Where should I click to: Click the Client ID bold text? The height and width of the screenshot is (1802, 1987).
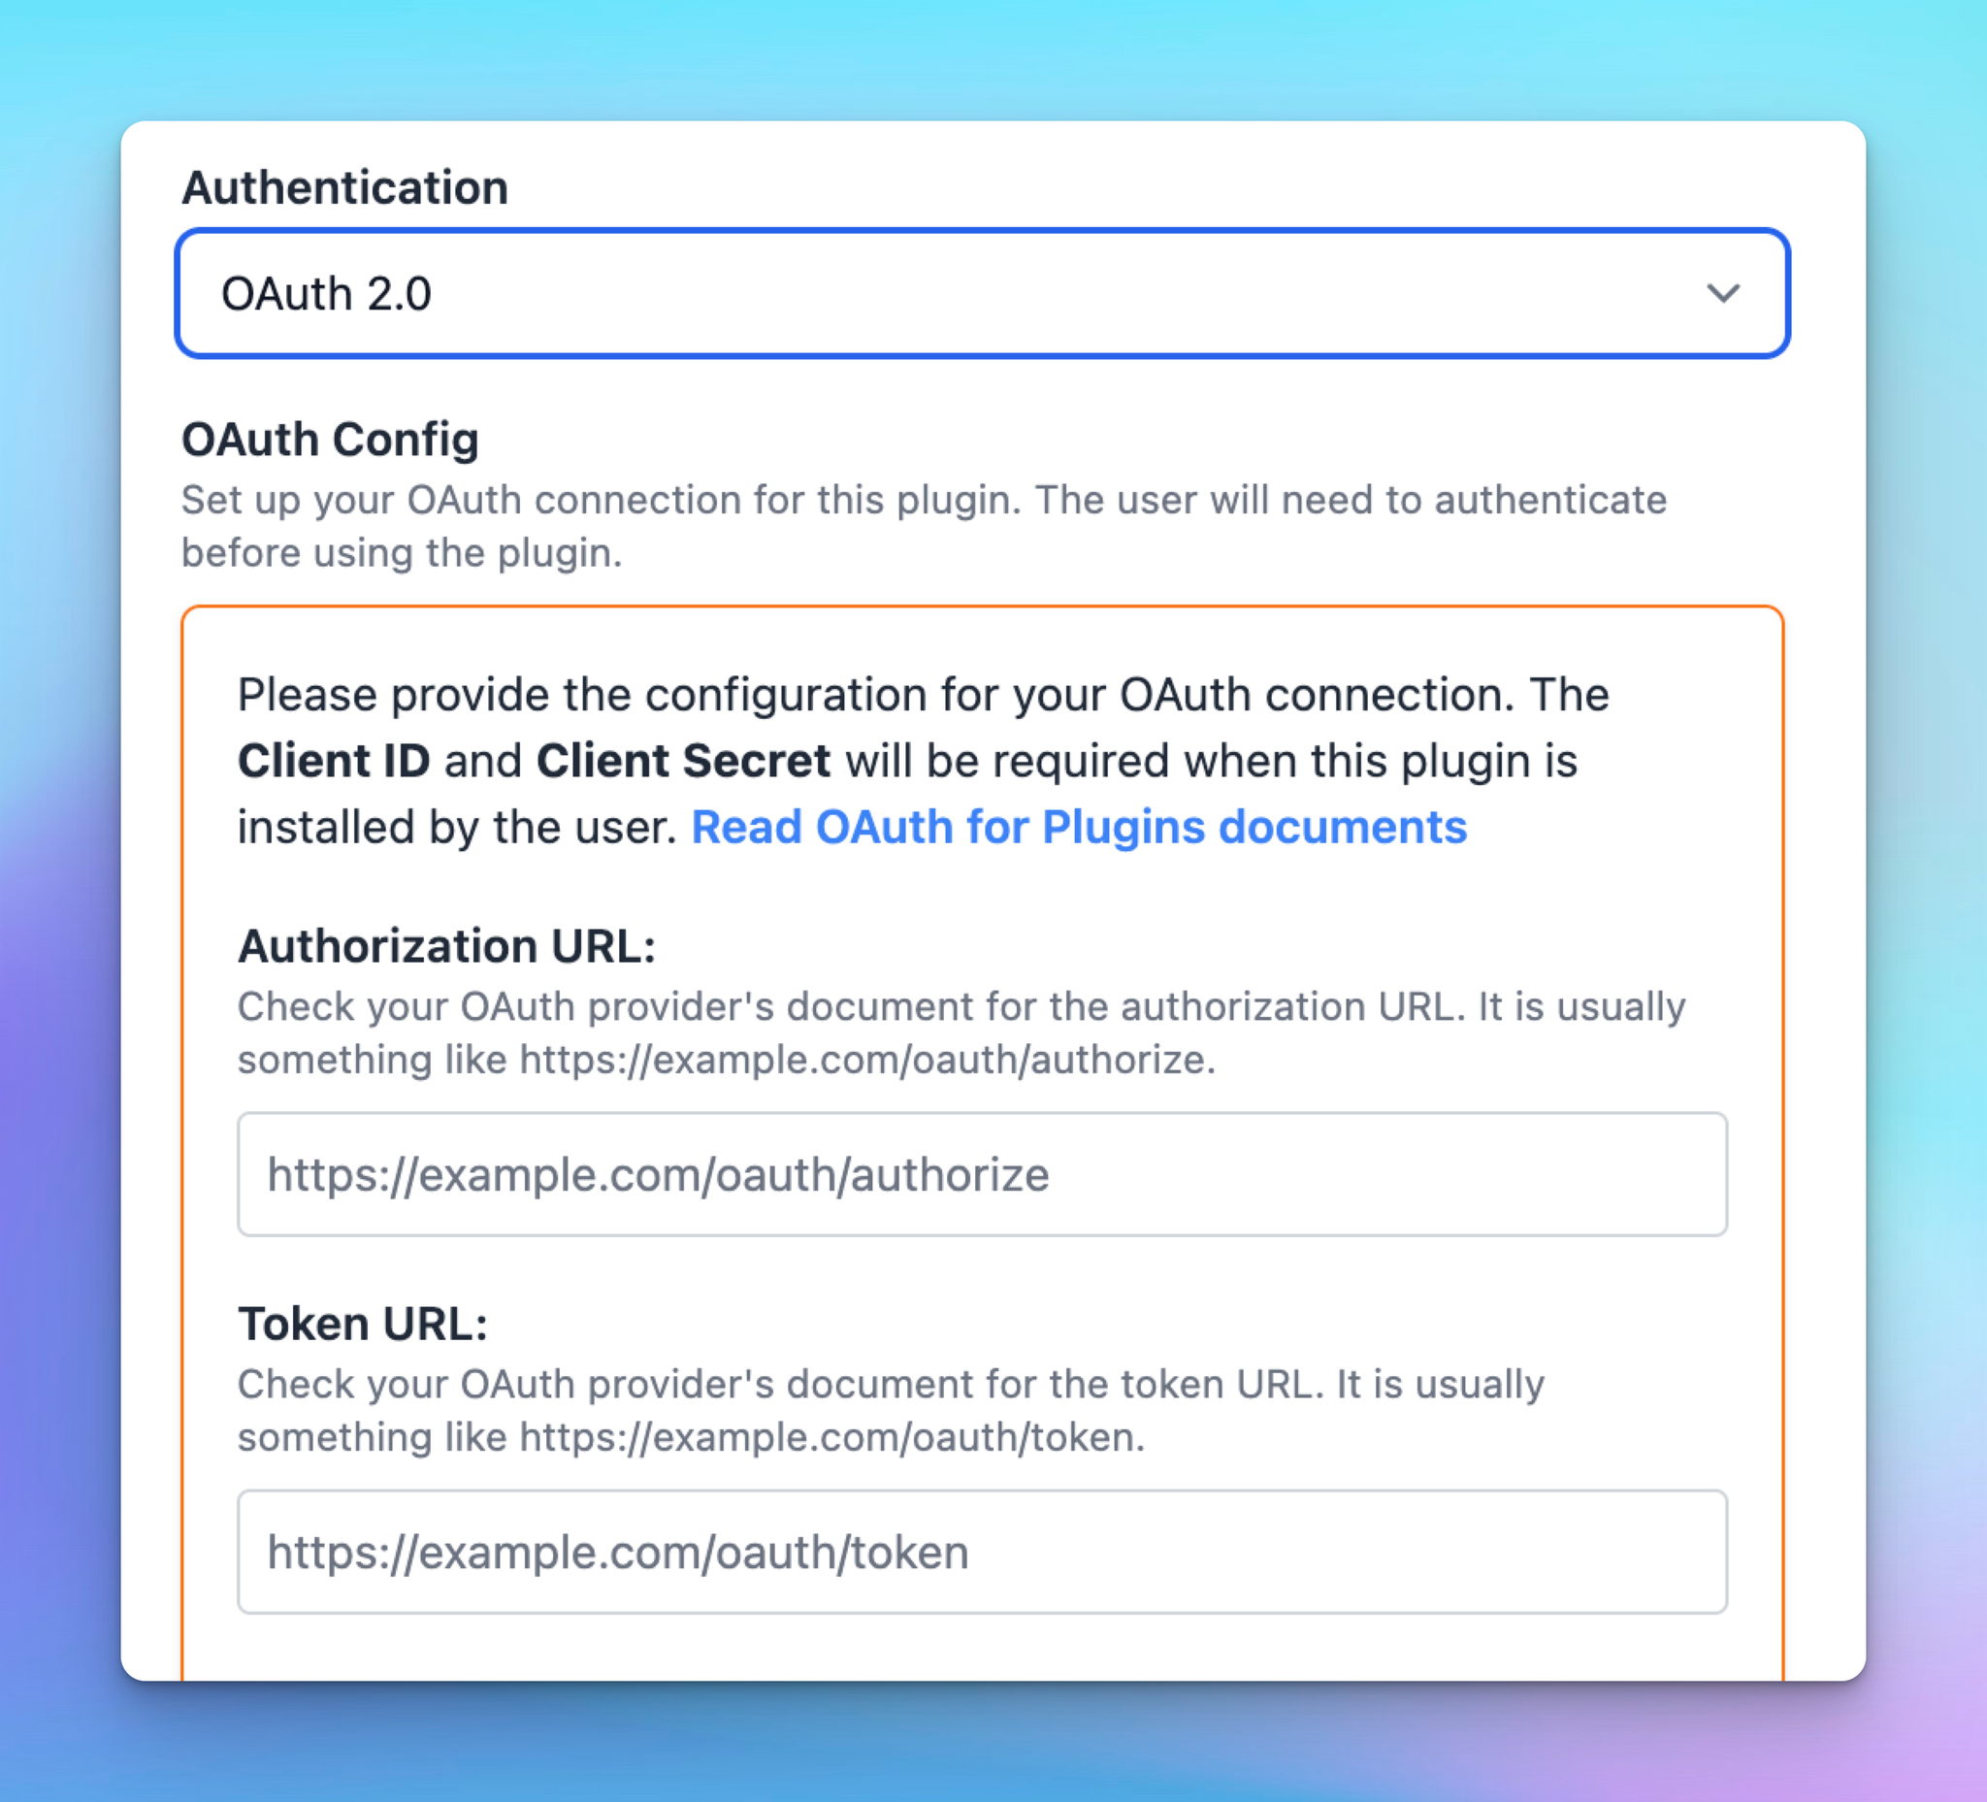pos(335,759)
